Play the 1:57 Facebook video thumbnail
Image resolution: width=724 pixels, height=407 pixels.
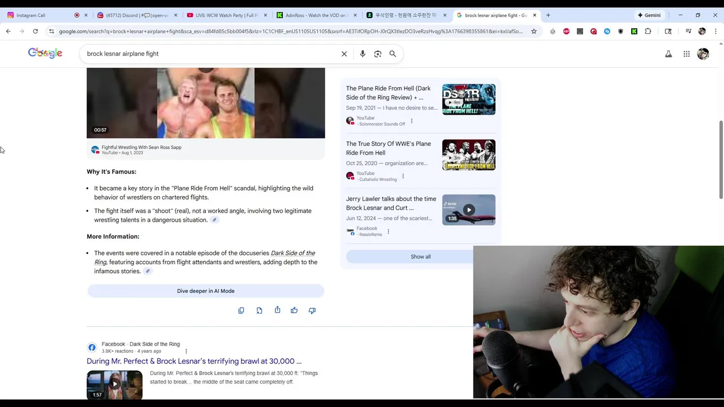(115, 385)
